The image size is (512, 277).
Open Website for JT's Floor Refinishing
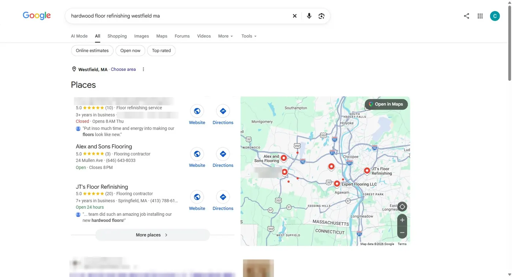pyautogui.click(x=197, y=201)
